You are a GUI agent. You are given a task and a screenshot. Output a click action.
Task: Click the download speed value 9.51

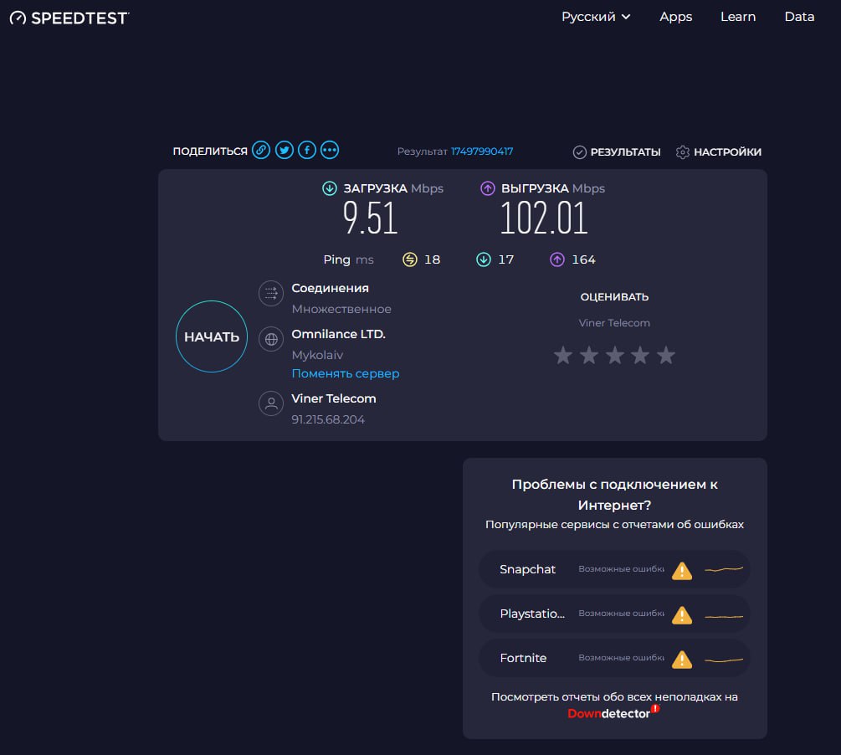click(370, 218)
